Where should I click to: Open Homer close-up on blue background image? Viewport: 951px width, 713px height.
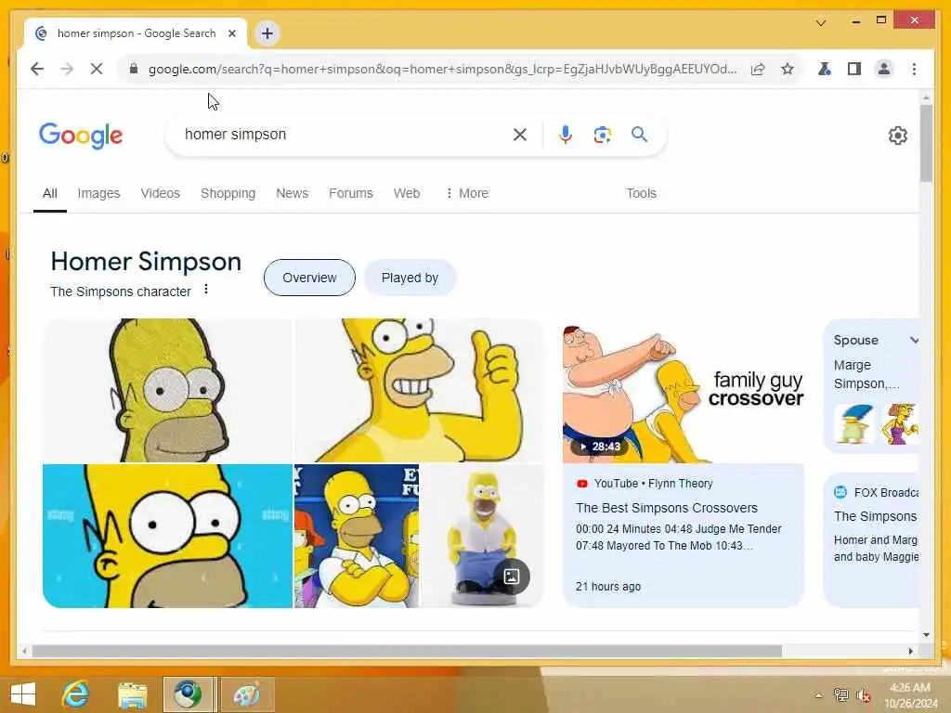coord(167,536)
